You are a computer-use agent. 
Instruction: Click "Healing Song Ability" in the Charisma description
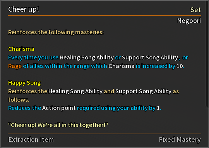(x=87, y=57)
